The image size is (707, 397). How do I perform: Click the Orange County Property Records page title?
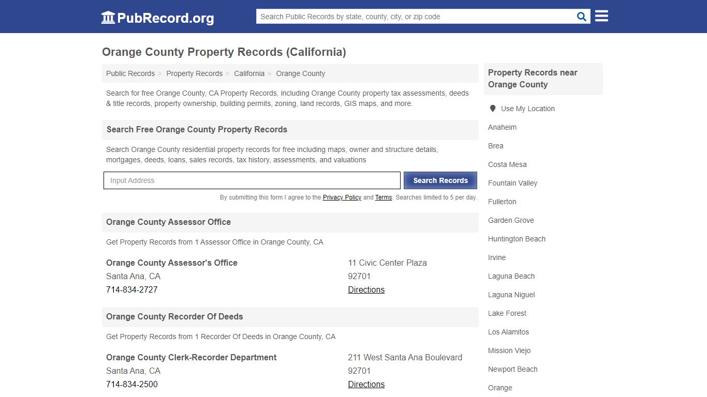224,52
